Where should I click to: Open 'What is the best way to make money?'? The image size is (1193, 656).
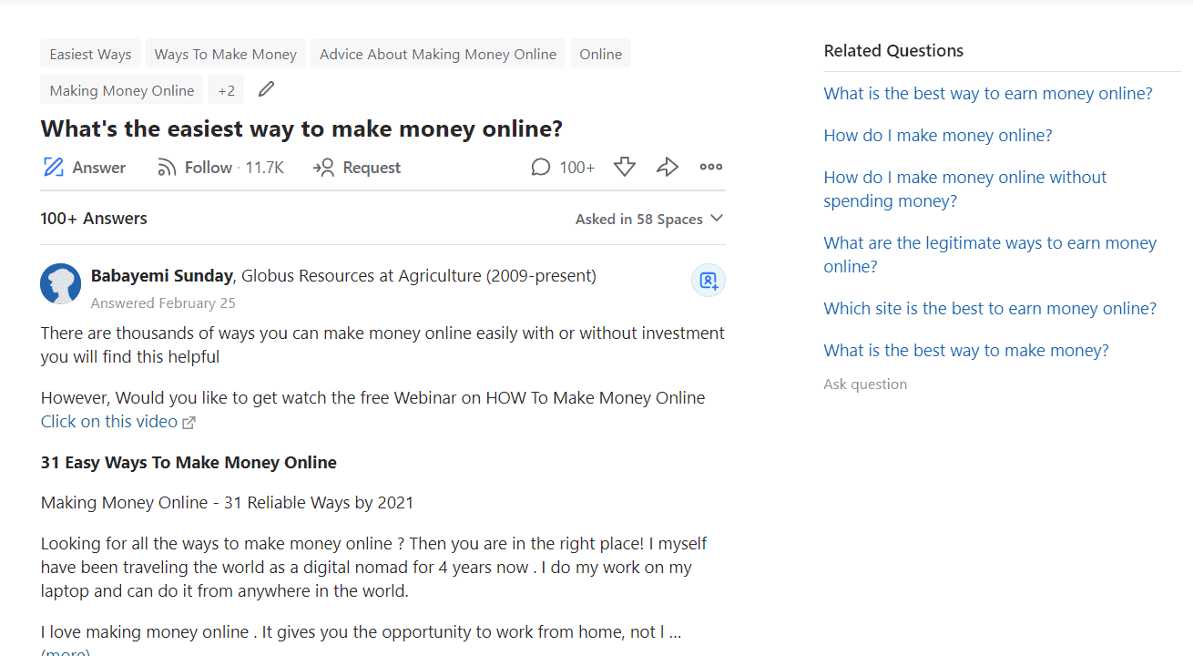pyautogui.click(x=966, y=350)
